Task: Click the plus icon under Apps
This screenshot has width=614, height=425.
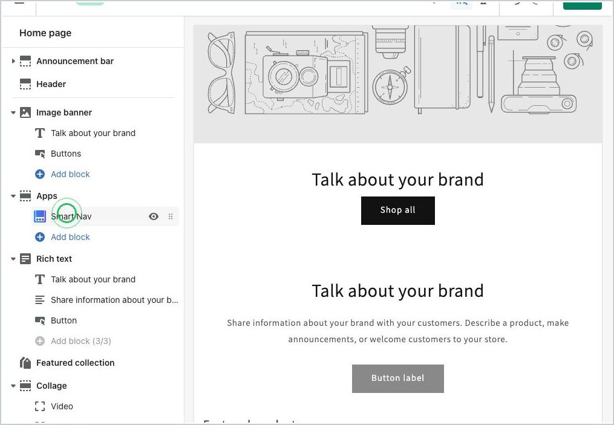Action: tap(40, 237)
